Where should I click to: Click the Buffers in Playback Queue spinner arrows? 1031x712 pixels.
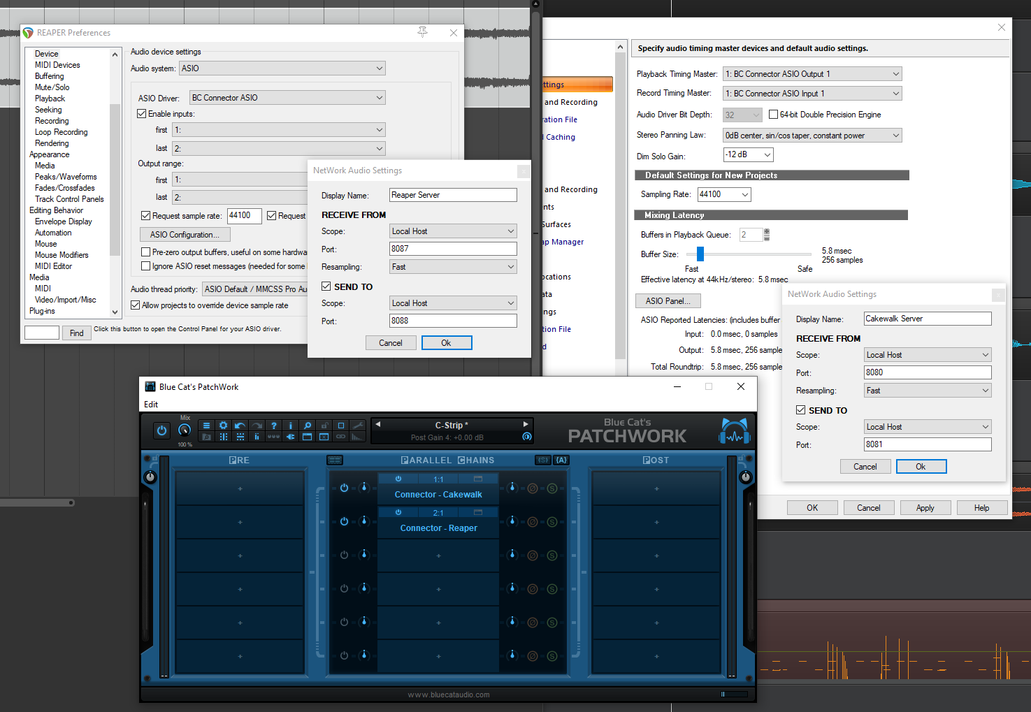click(x=767, y=235)
